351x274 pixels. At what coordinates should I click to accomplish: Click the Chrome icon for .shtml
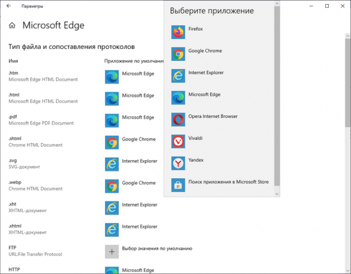[x=112, y=143]
